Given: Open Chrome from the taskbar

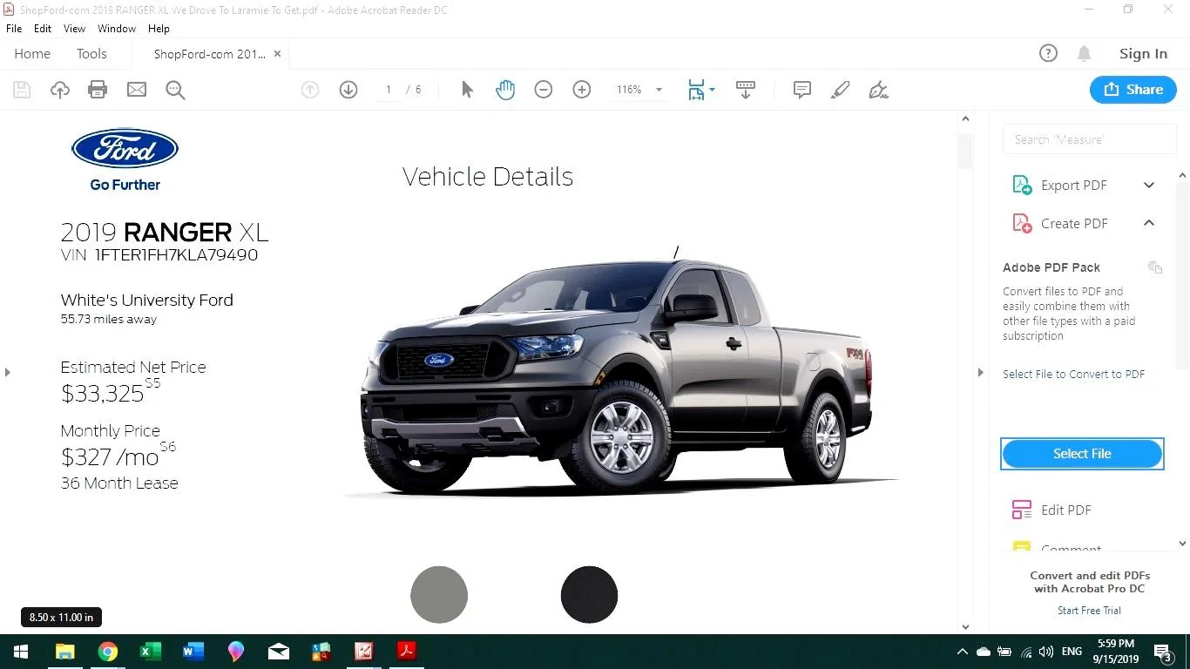Looking at the screenshot, I should click(x=108, y=651).
